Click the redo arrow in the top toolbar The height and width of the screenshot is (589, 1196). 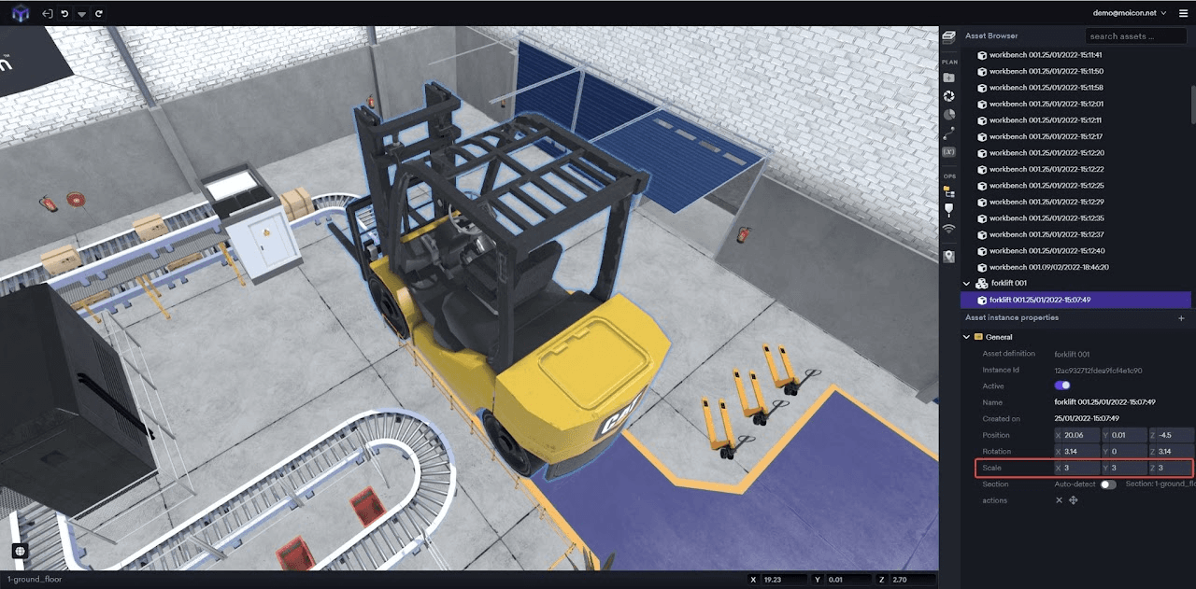(99, 14)
